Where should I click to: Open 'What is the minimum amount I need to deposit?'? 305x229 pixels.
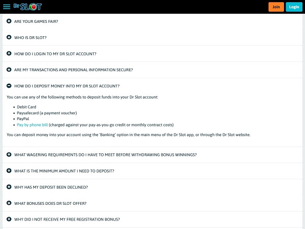[64, 171]
